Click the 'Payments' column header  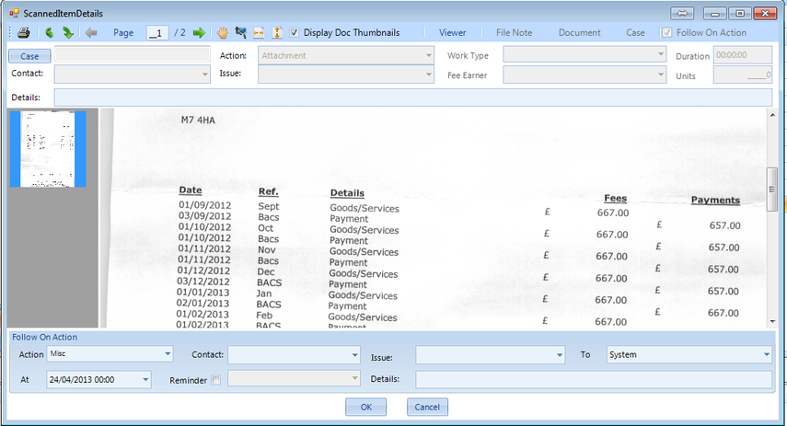pos(715,201)
